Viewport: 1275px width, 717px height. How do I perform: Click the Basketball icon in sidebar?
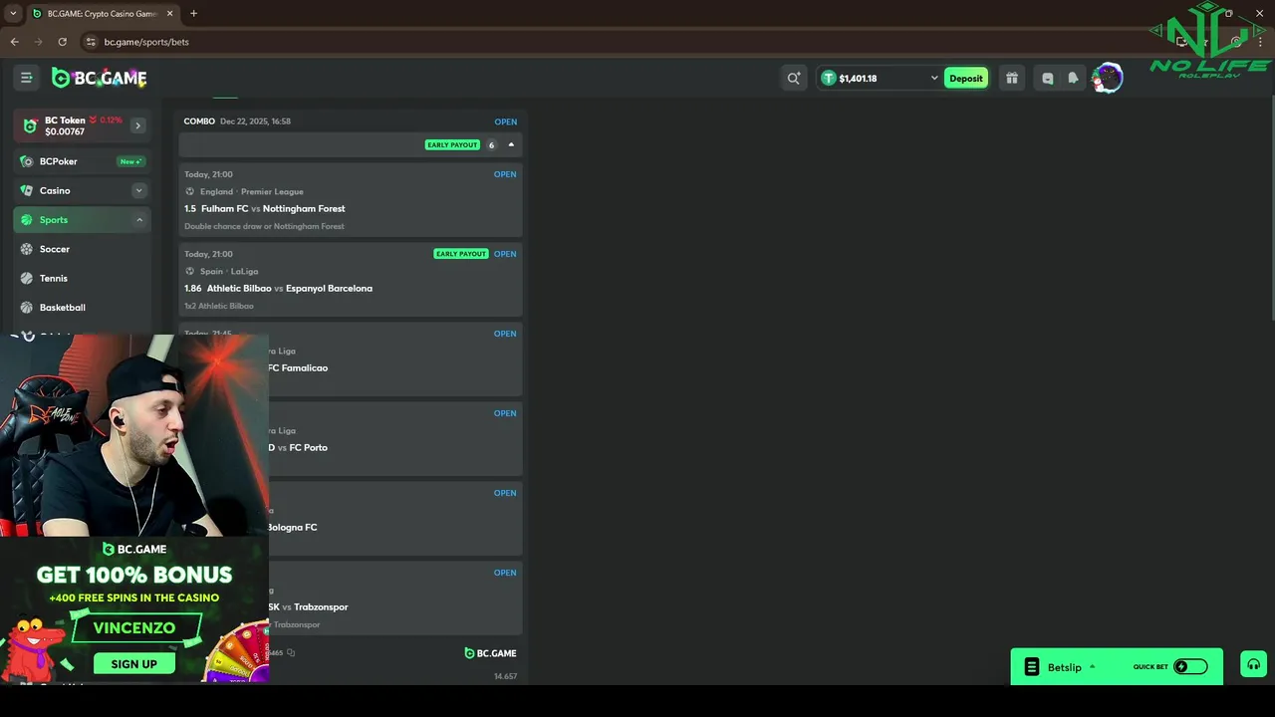pyautogui.click(x=27, y=308)
